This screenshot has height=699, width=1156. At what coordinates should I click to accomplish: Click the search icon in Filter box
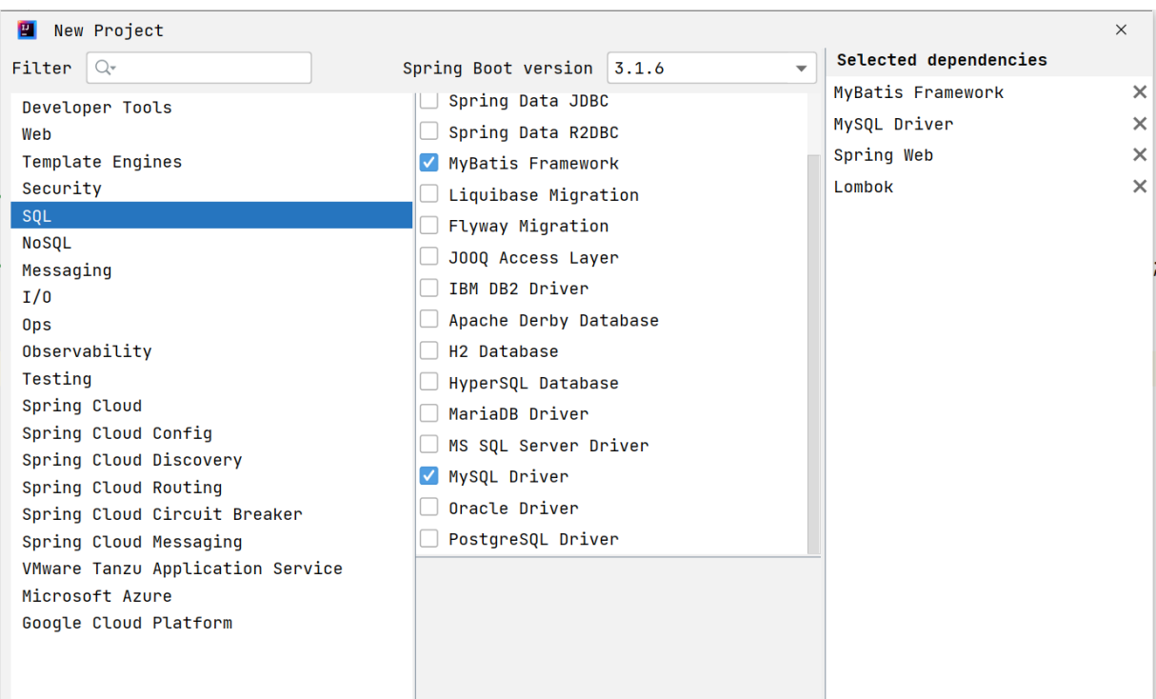tap(105, 68)
